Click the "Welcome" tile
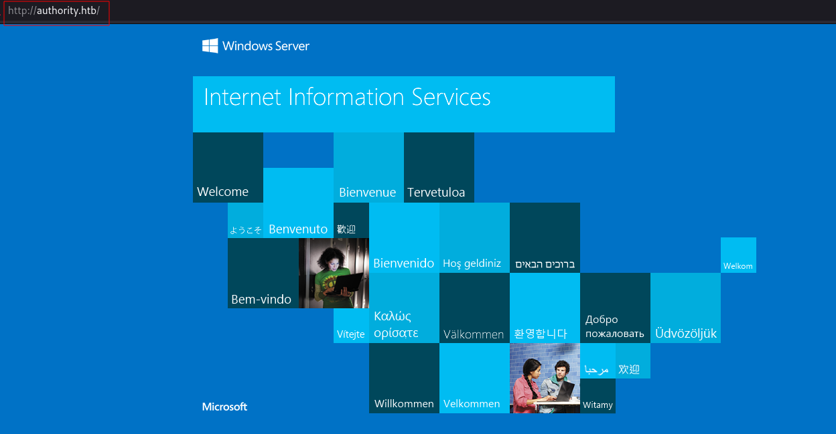The height and width of the screenshot is (434, 836). click(228, 167)
